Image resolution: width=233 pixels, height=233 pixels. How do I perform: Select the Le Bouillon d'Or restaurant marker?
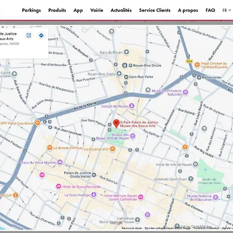pos(112,149)
